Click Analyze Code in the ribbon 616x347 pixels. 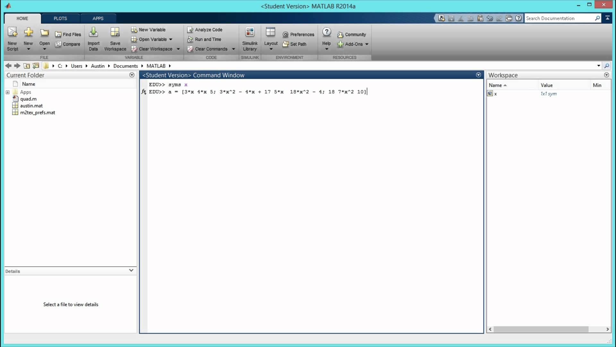205,30
